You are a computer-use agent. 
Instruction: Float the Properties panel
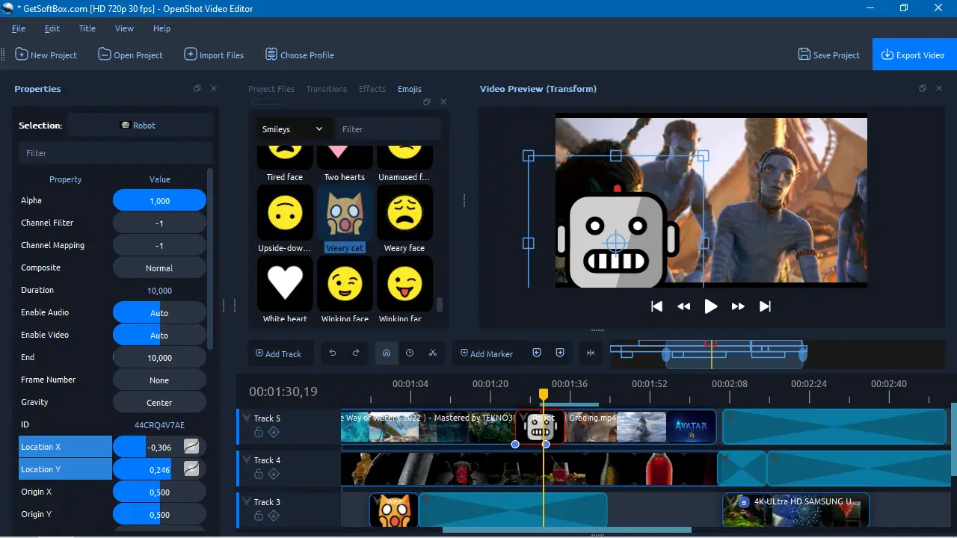coord(197,88)
